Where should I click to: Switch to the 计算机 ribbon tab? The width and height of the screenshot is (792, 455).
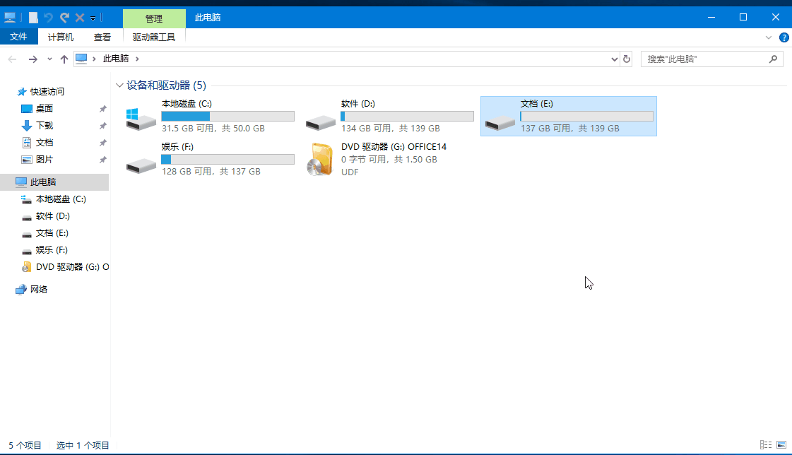click(61, 37)
